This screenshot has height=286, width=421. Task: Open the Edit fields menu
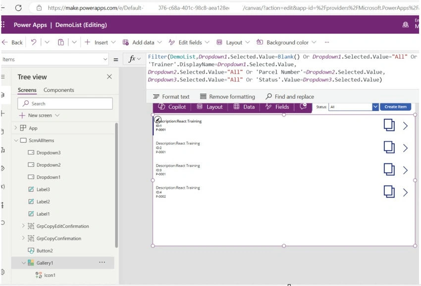(189, 42)
